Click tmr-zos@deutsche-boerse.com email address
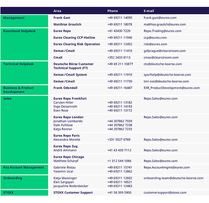209x203 pixels. click(x=166, y=81)
